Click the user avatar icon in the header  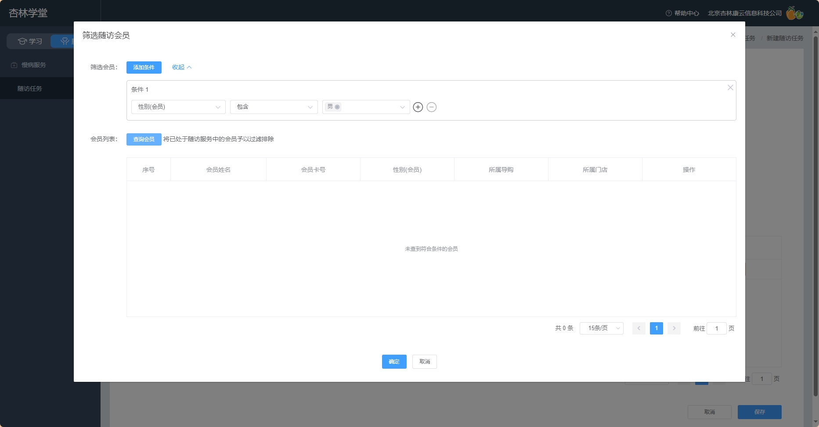[794, 13]
